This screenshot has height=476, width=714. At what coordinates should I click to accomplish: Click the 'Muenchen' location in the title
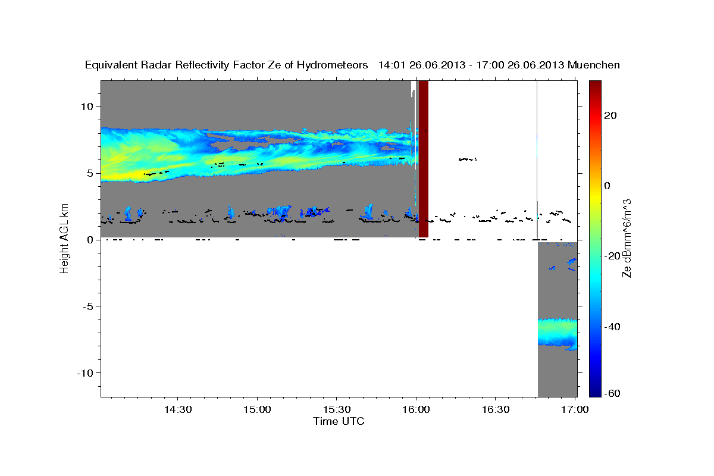pos(594,65)
